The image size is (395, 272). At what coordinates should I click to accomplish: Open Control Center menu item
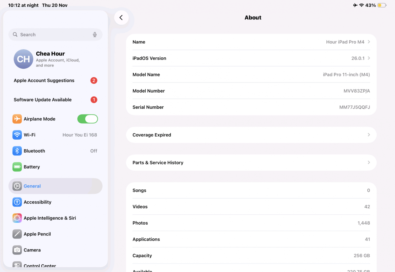(x=39, y=265)
